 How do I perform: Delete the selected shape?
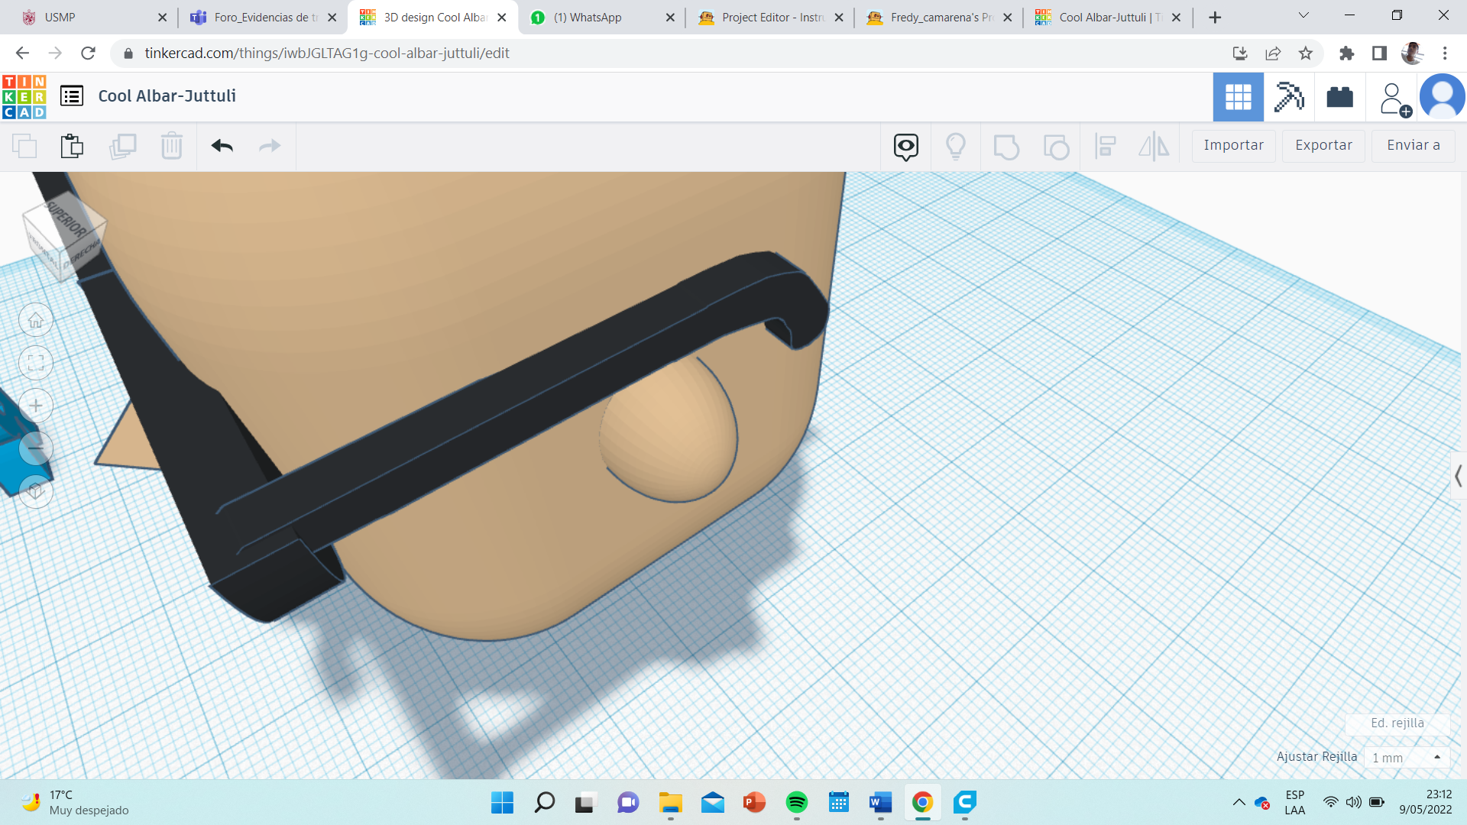171,146
